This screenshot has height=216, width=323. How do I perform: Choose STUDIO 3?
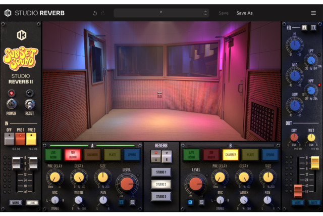coord(161,196)
